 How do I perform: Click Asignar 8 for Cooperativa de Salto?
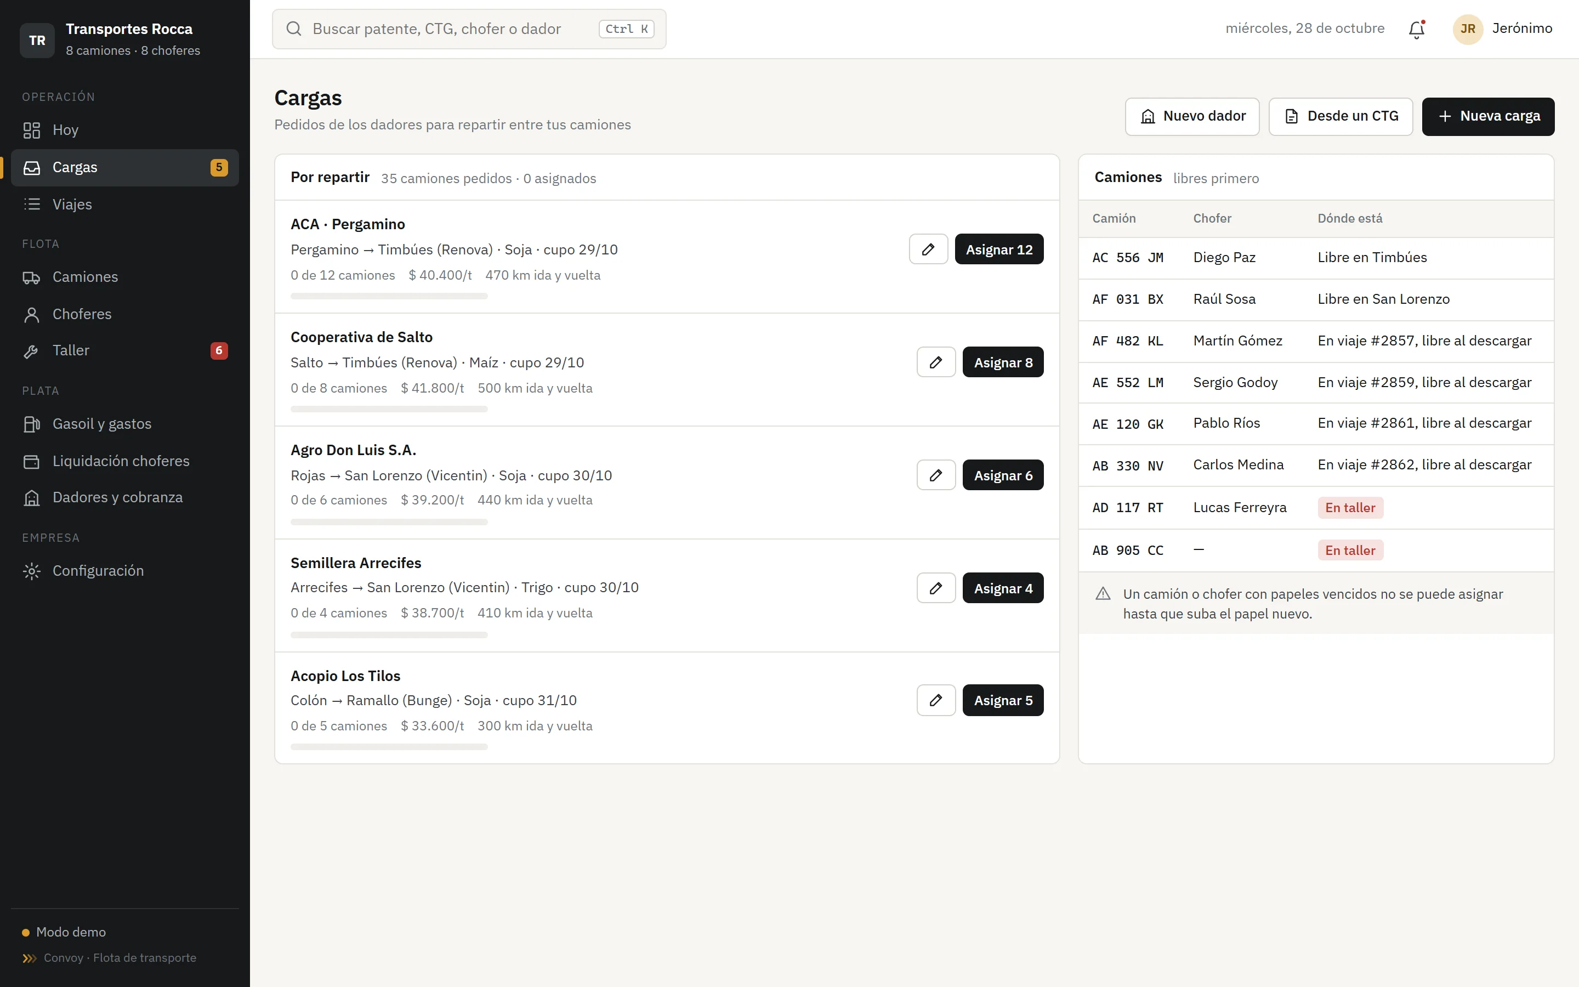coord(1003,362)
